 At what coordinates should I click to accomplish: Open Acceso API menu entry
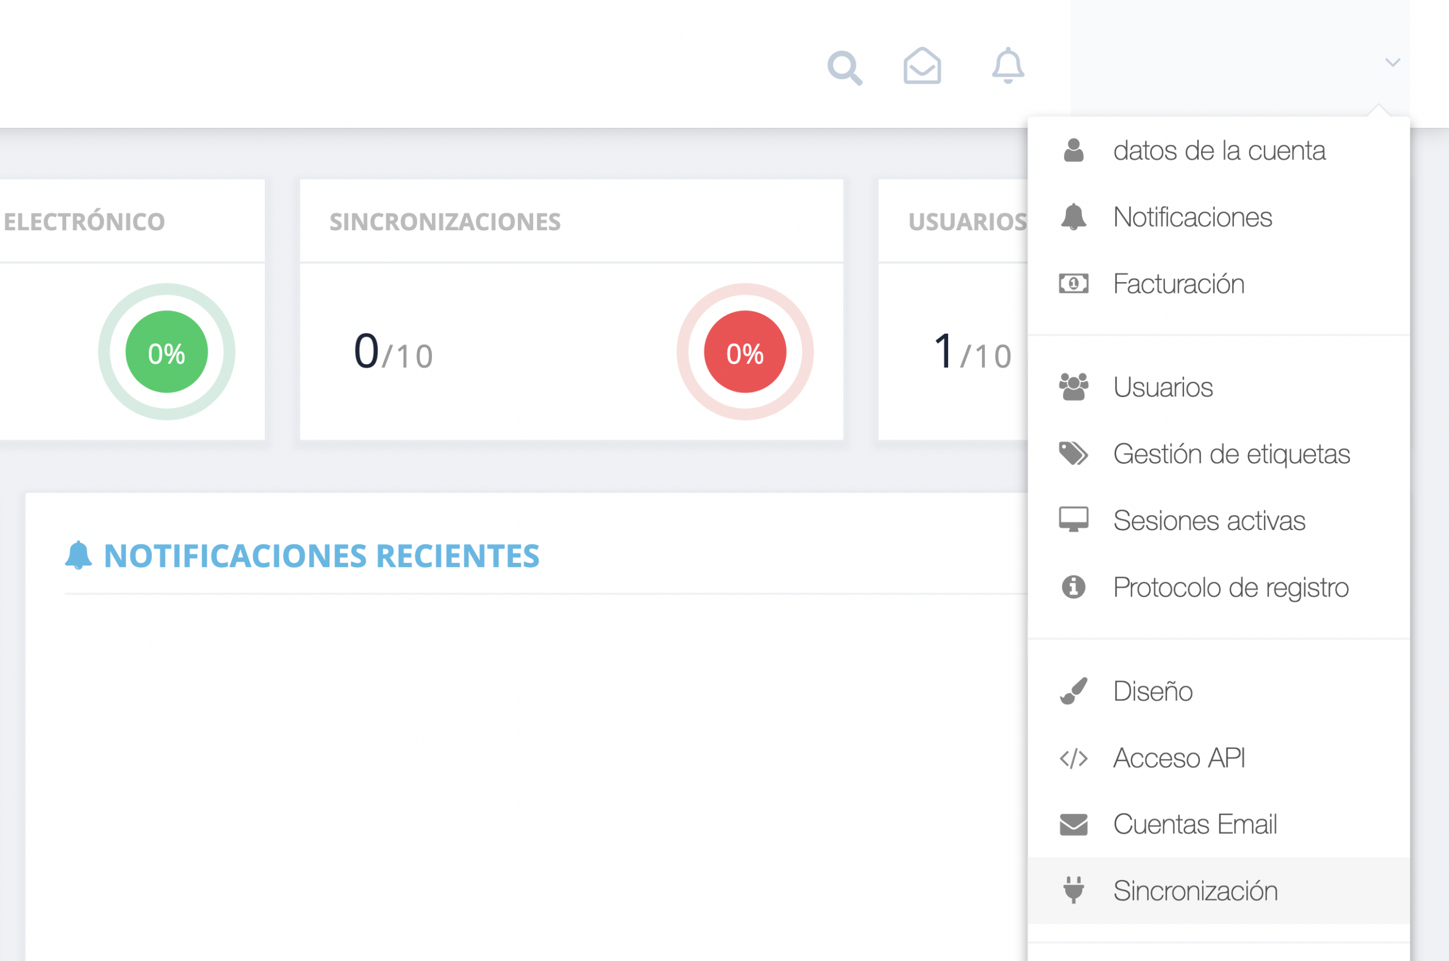[x=1219, y=758]
